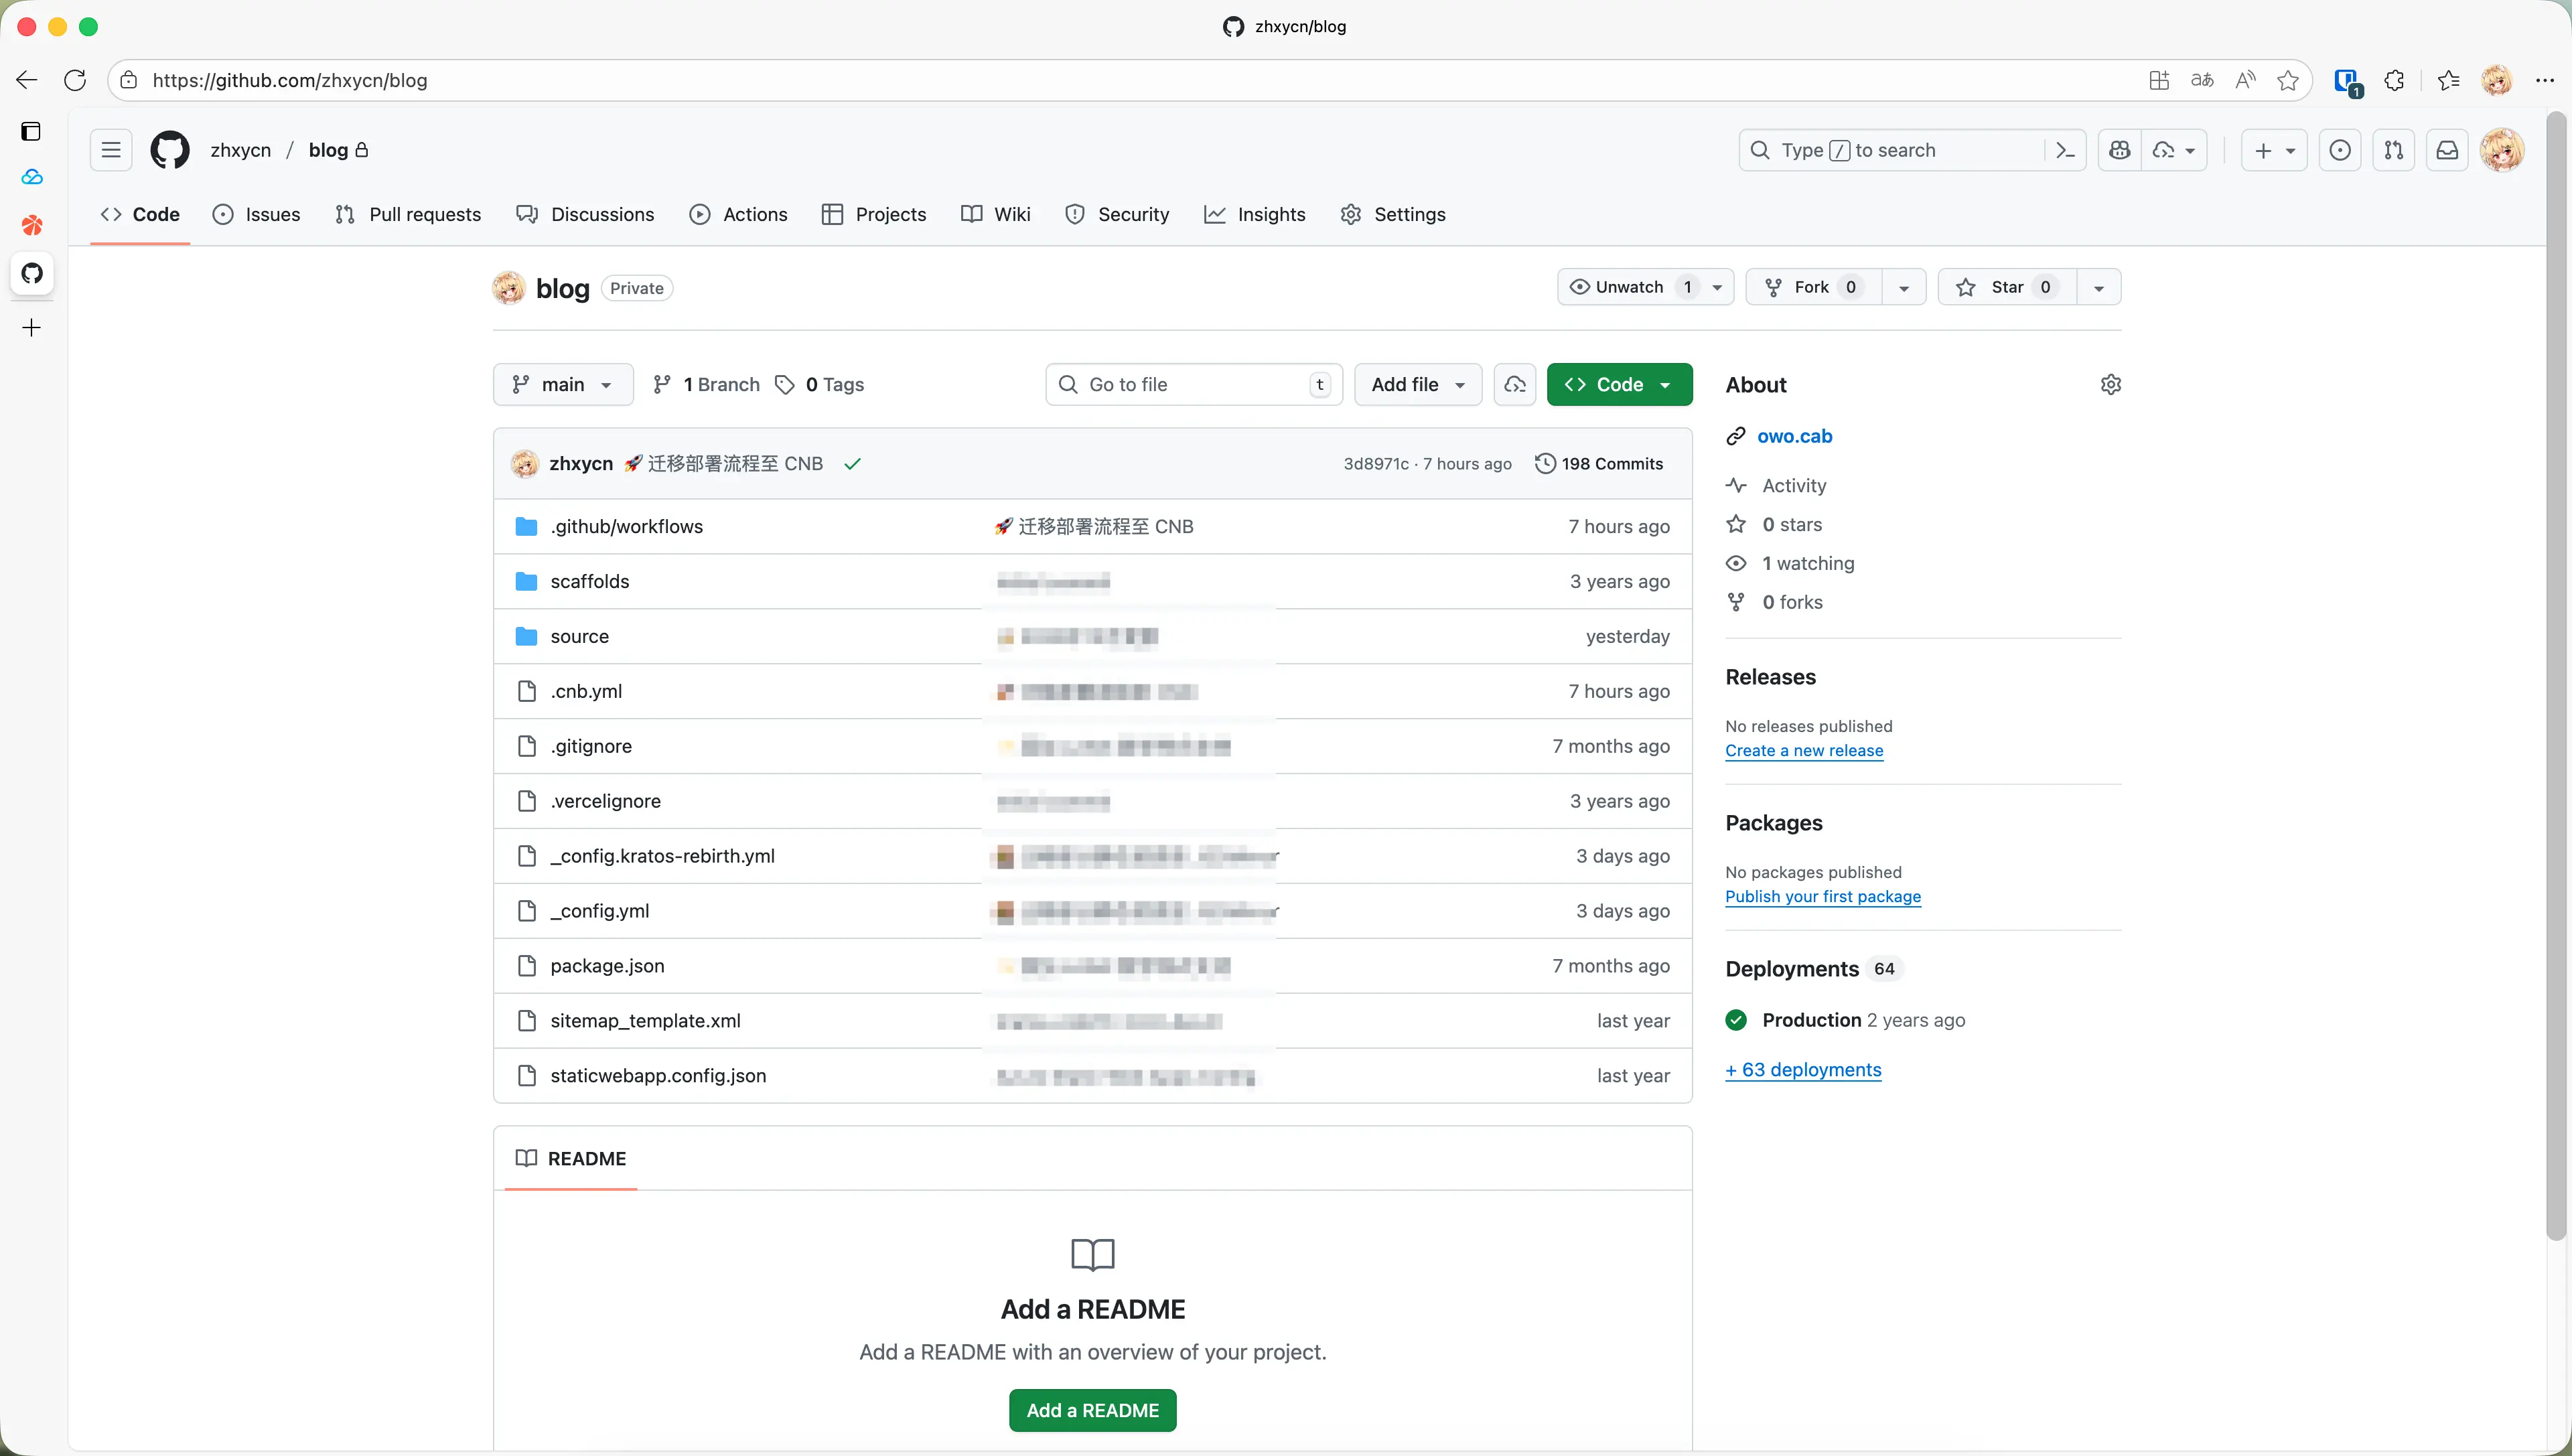Open the About section settings gear icon
This screenshot has width=2572, height=1456.
(2110, 384)
